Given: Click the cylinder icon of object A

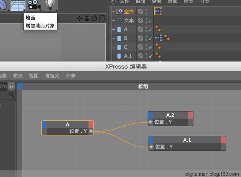Looking at the screenshot, I should 119,29.
